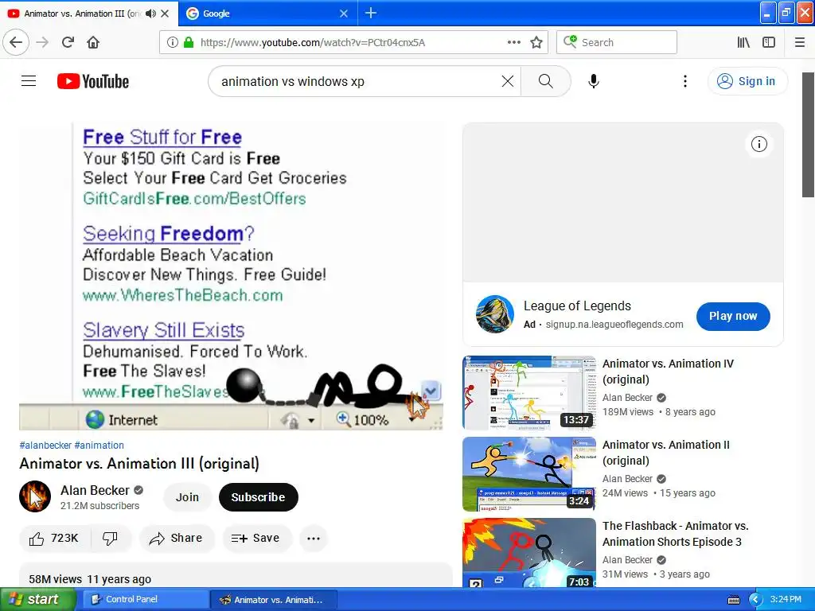
Task: Open the League of Legends ad avatar
Action: click(494, 314)
